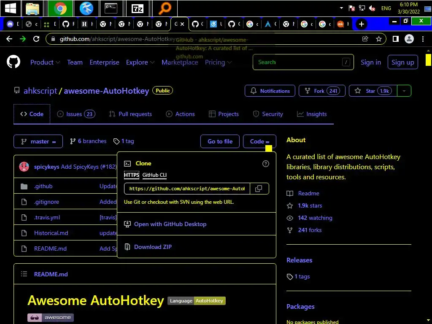Open the master branch dropdown
This screenshot has height=324, width=432.
[38, 141]
